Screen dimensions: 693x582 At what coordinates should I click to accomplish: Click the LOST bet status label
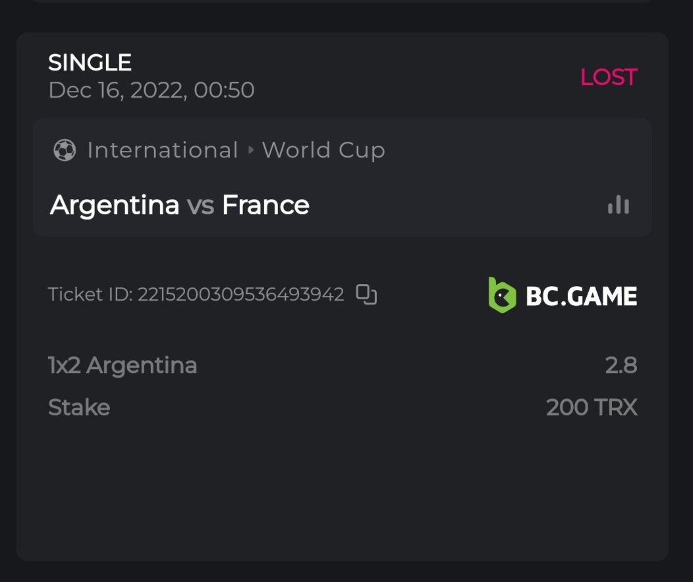pos(608,77)
